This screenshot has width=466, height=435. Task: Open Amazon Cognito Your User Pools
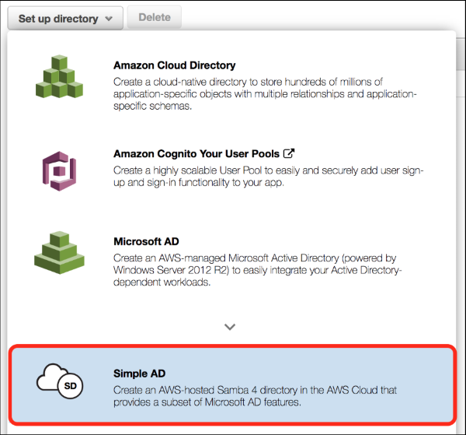(x=196, y=153)
